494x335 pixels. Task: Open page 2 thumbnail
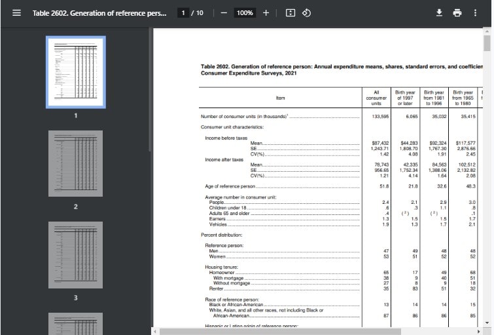(76, 163)
